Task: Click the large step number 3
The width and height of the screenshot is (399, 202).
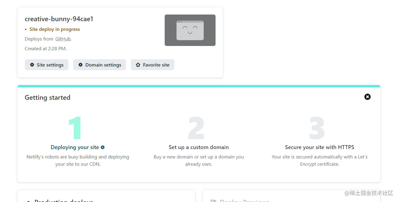Action: point(317,128)
